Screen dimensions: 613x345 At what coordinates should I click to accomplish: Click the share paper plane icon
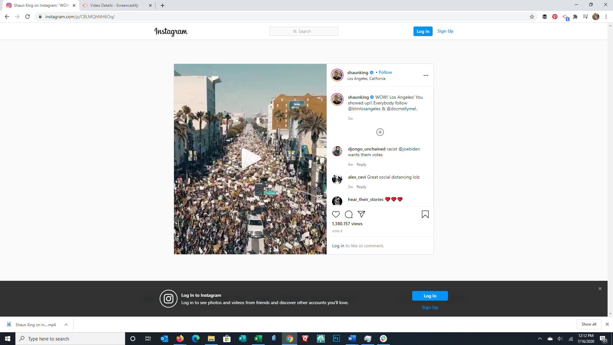(x=361, y=214)
